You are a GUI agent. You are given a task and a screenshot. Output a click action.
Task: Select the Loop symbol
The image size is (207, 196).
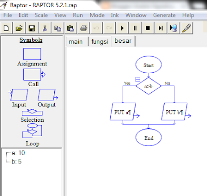[32, 130]
